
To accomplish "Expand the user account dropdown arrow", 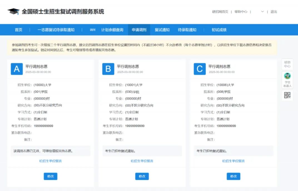I will click(x=262, y=12).
